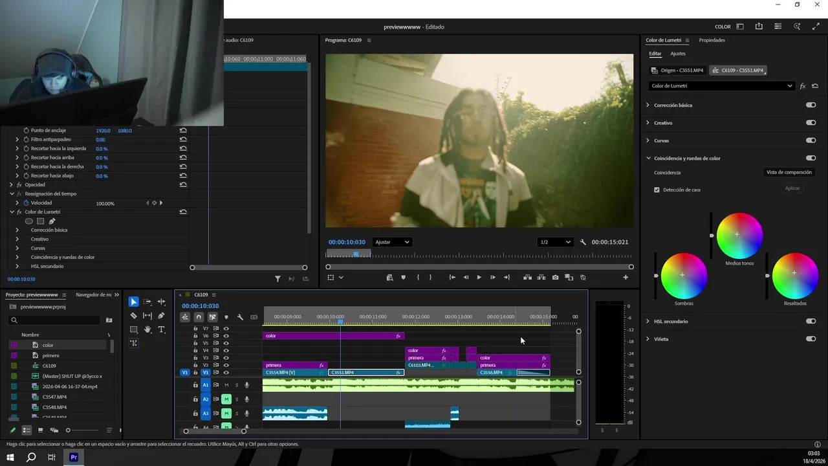Click the Medios tonos color wheel
Viewport: 828px width, 466px height.
739,236
